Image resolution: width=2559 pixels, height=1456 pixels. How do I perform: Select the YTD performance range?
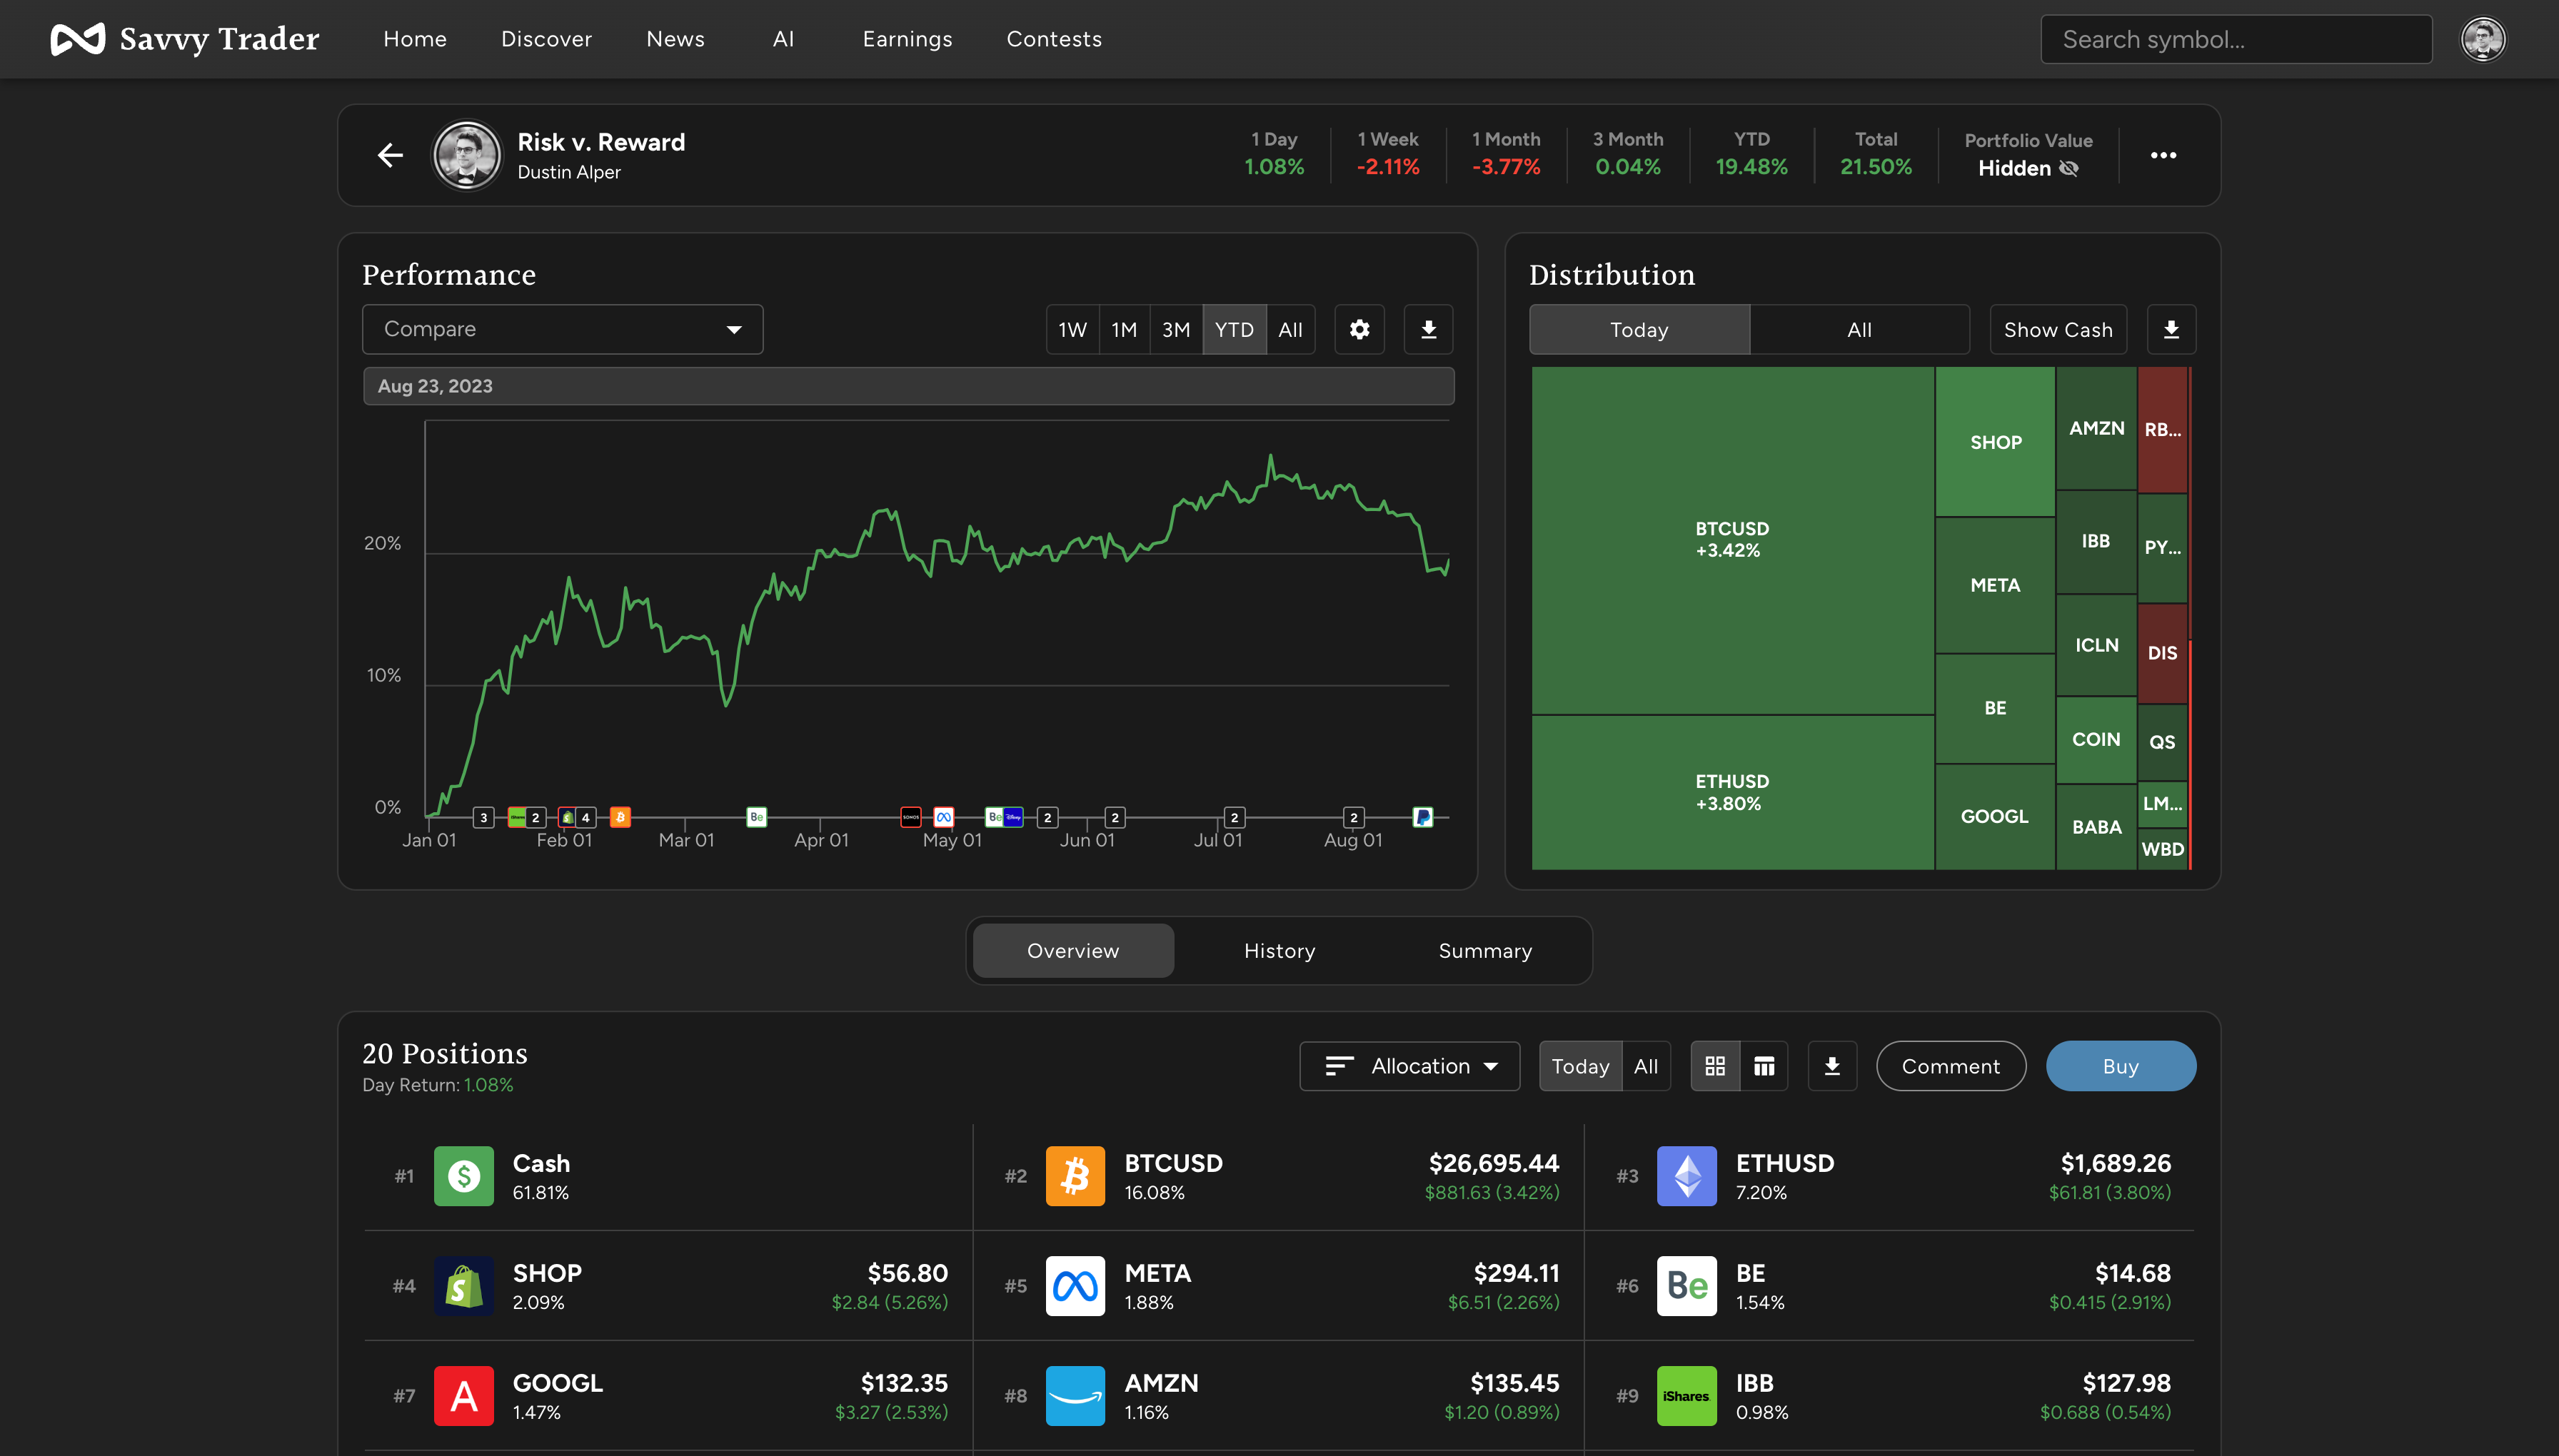pos(1235,329)
